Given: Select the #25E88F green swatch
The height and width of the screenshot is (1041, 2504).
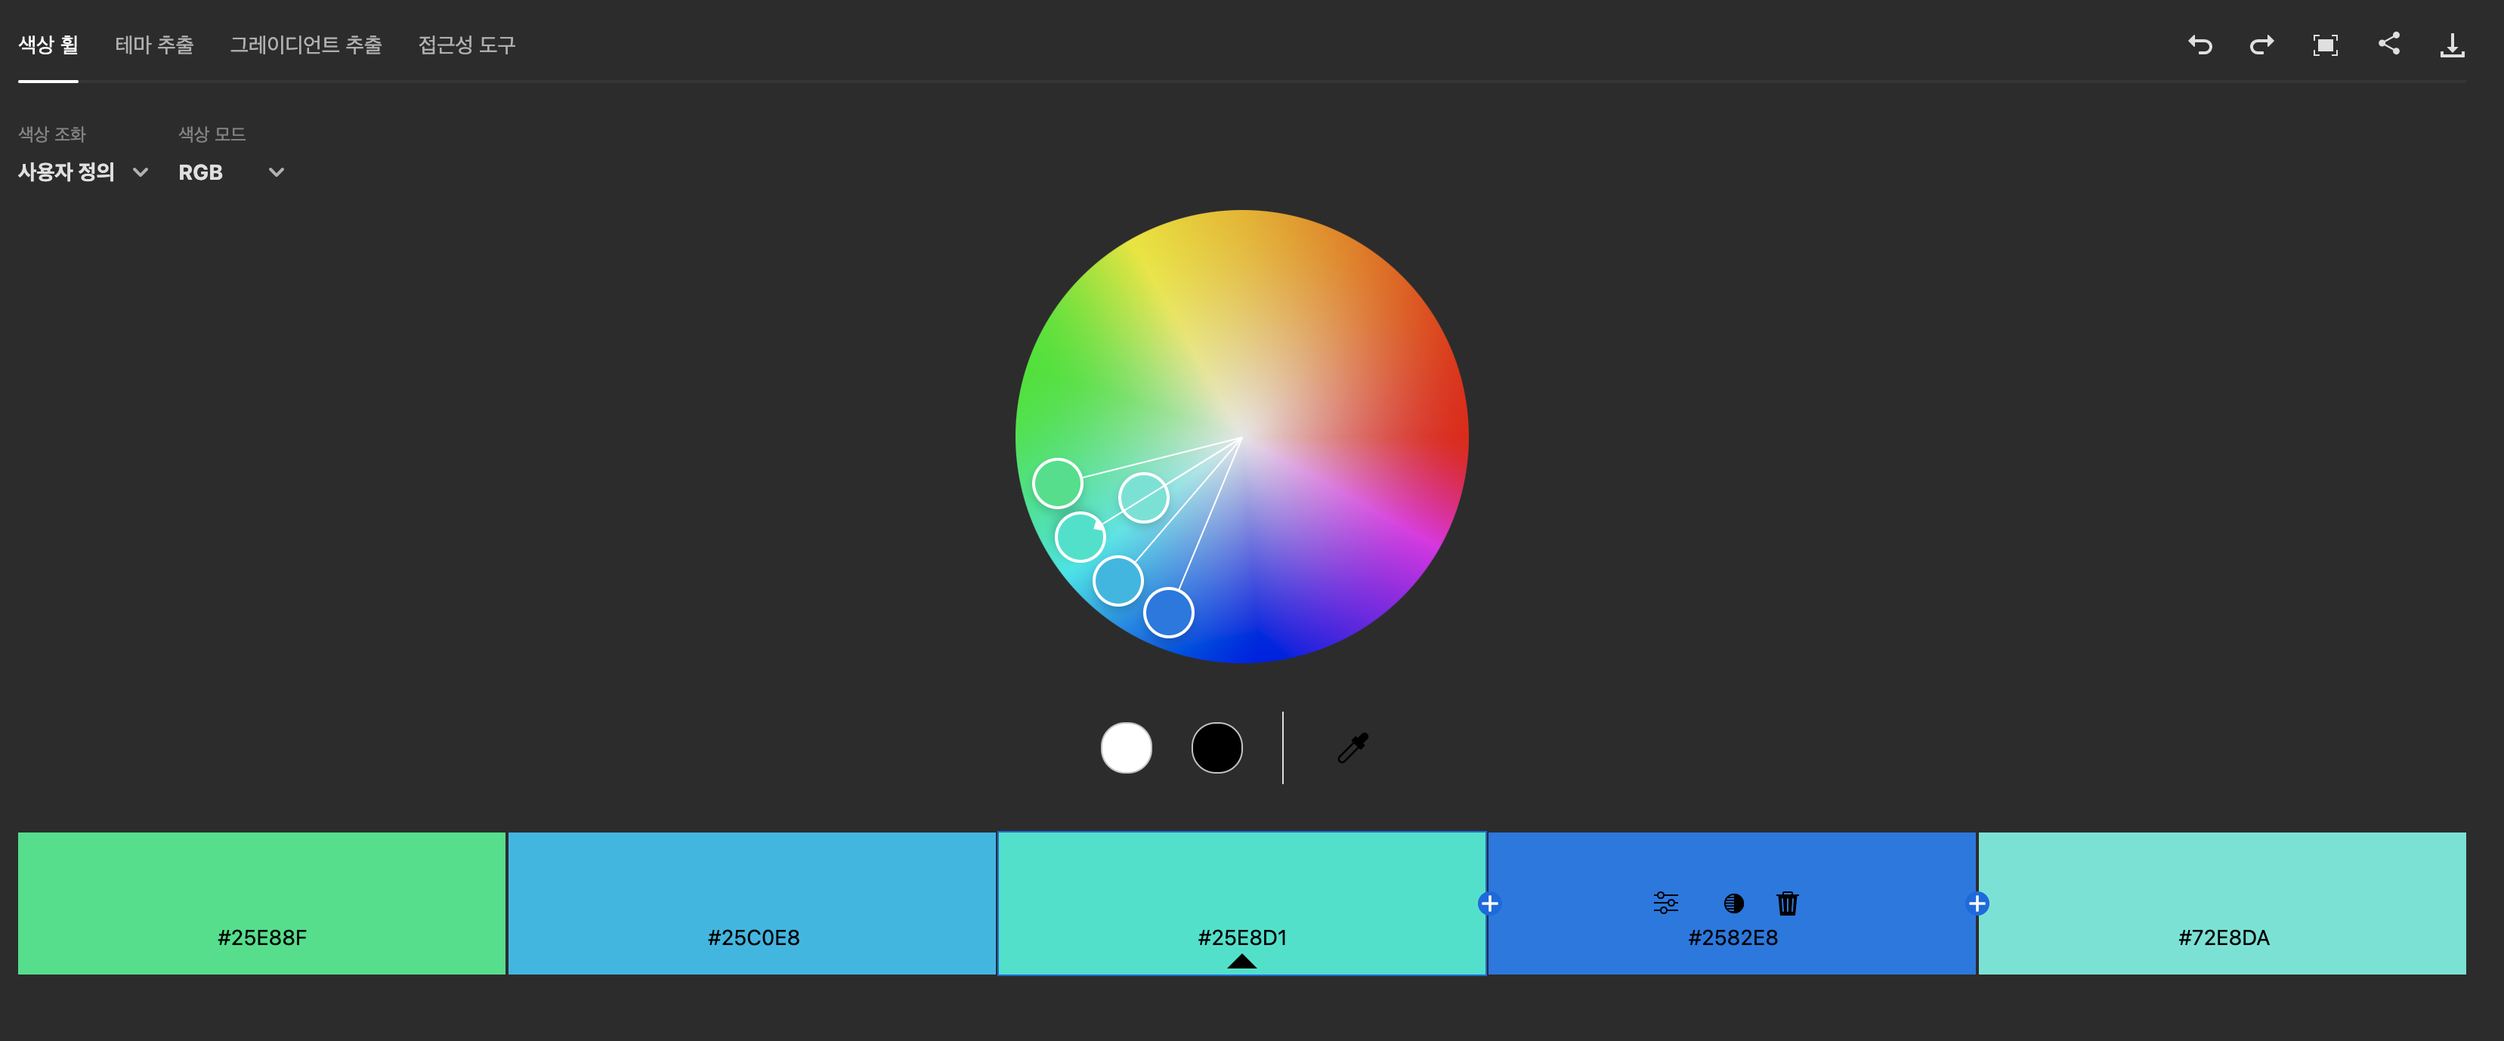Looking at the screenshot, I should tap(261, 903).
